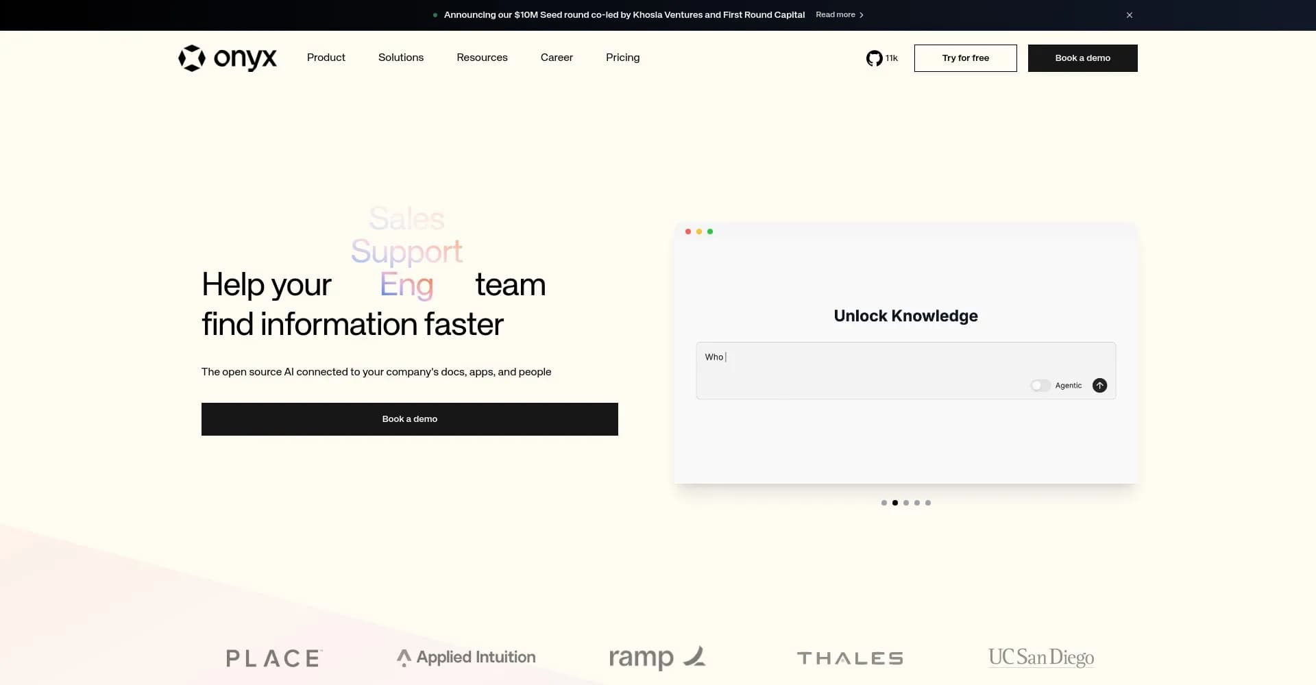
Task: Click the Onyx logo in the header
Action: coord(228,58)
